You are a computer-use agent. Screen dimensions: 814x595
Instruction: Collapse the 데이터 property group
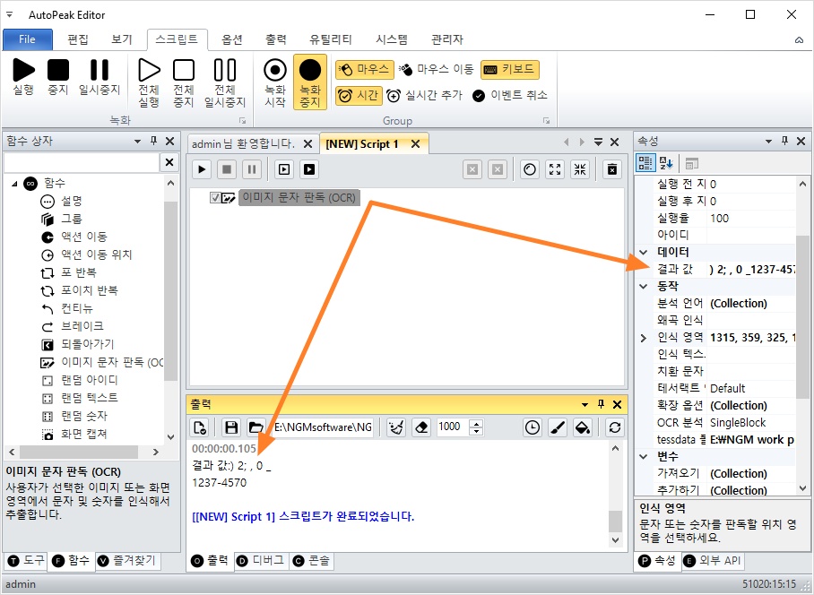[644, 252]
